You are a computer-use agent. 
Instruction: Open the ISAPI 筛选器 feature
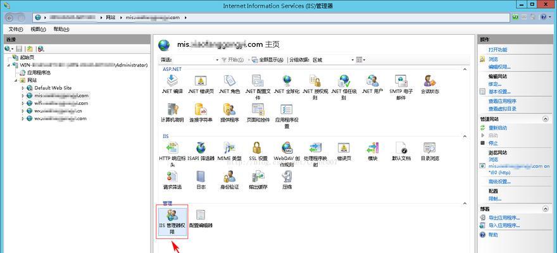tap(201, 152)
